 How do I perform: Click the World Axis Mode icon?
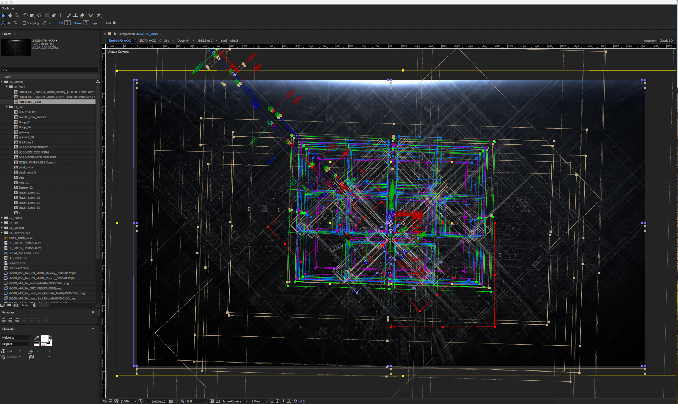9,23
